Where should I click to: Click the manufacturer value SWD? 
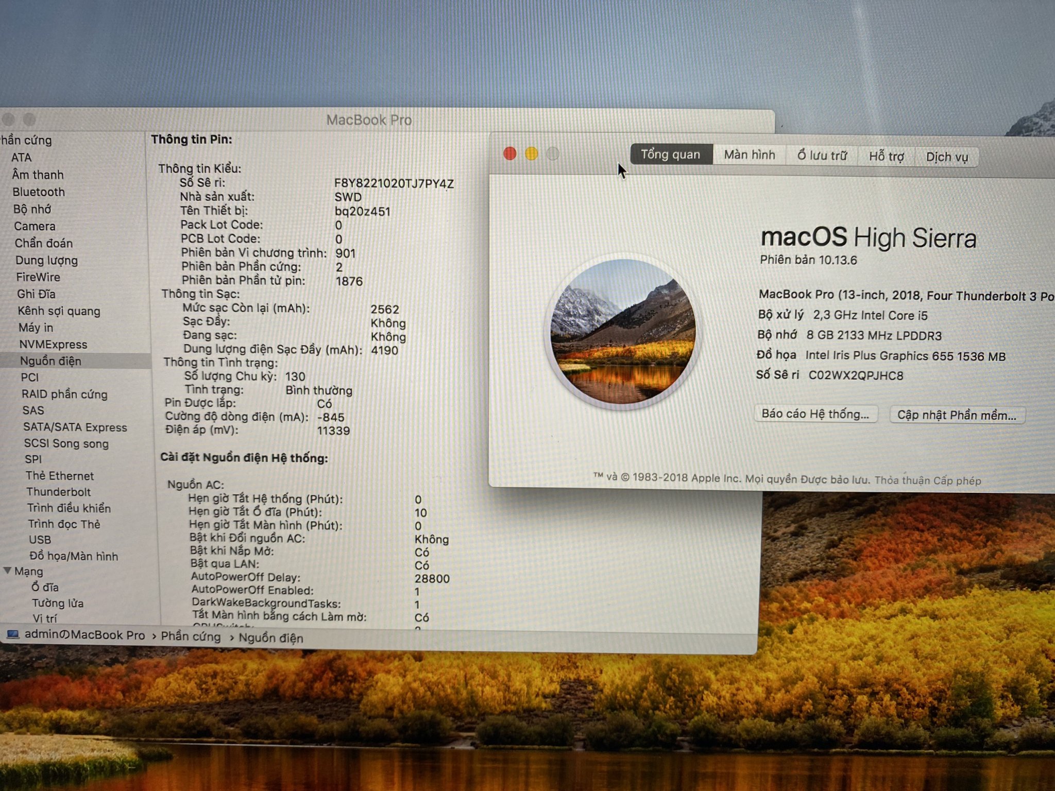coord(348,197)
